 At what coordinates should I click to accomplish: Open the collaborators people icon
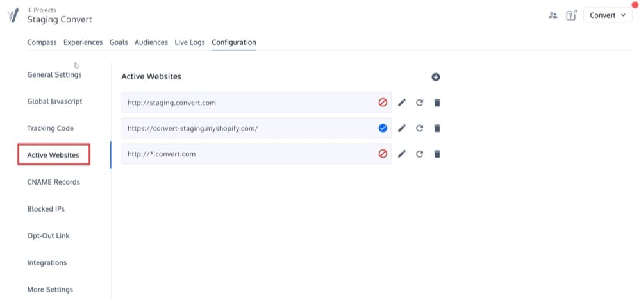tap(553, 15)
